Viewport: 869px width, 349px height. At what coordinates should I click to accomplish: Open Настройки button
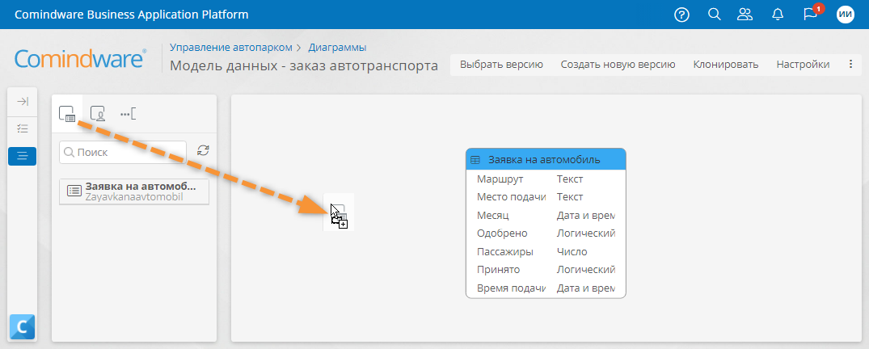click(803, 65)
